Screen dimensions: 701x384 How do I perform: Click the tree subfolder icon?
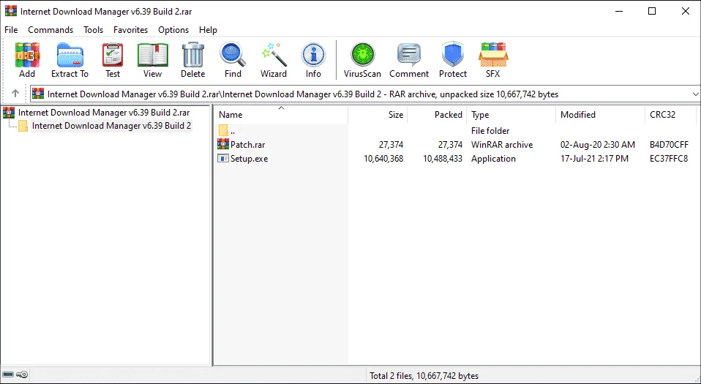(23, 126)
